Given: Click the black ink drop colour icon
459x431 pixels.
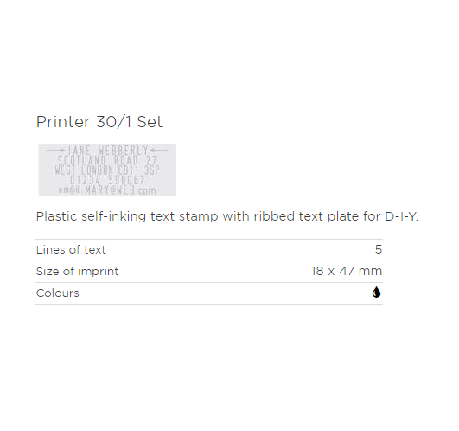Looking at the screenshot, I should 376,293.
